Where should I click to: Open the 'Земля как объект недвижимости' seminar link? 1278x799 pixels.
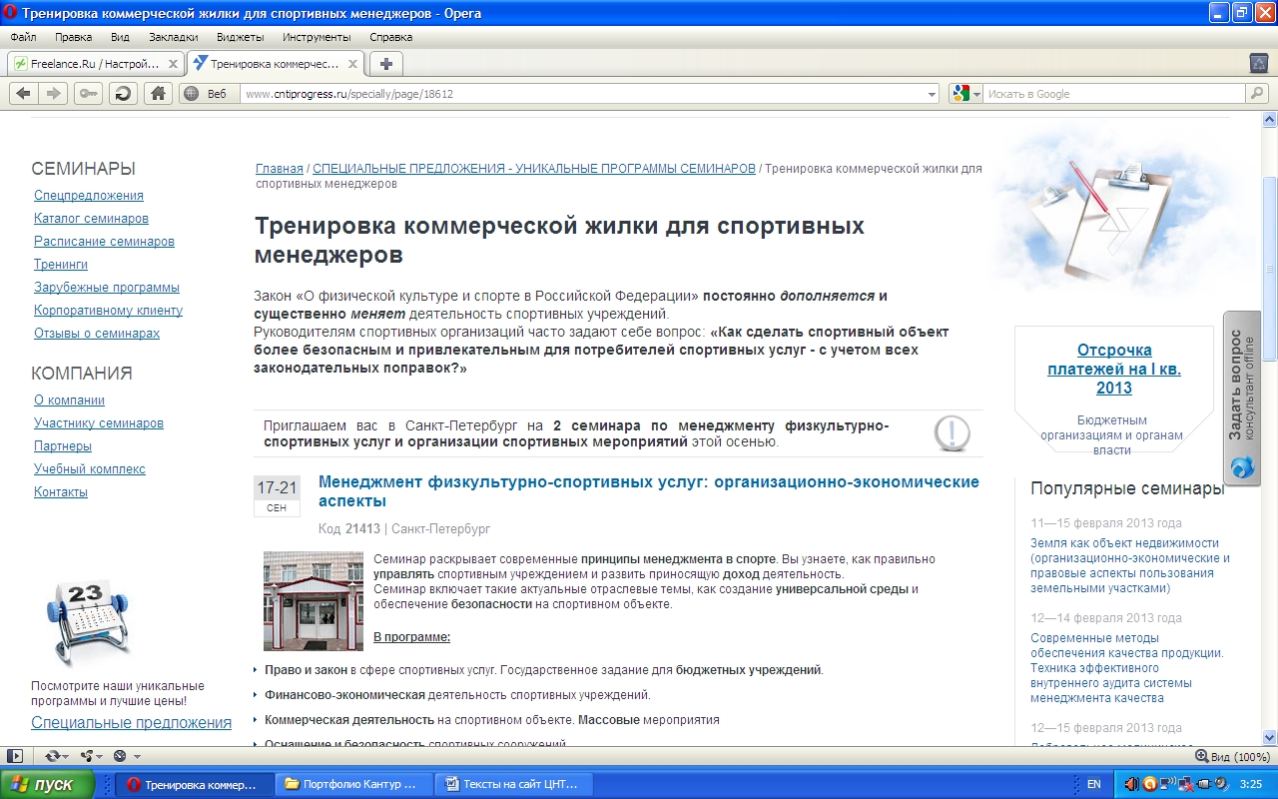click(1130, 566)
